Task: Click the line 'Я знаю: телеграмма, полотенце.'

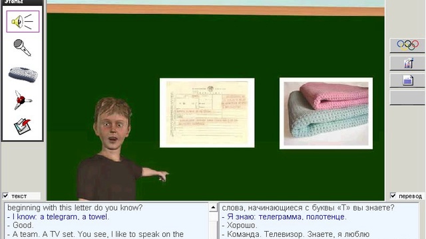Action: tap(284, 217)
